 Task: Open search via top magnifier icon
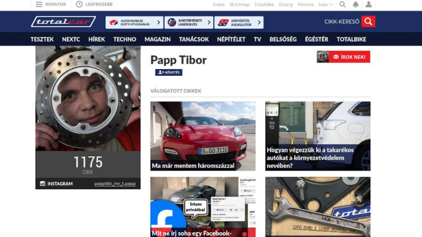tap(342, 4)
